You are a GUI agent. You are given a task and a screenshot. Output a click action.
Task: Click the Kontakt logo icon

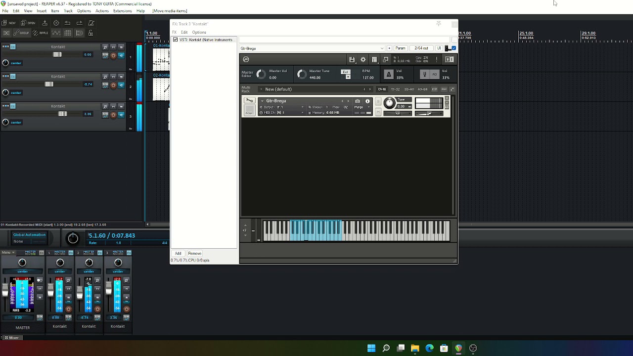point(246,59)
